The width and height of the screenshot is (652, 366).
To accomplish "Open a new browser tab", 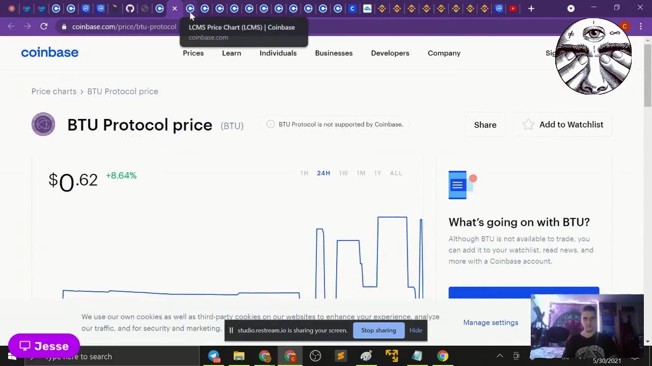I will point(531,8).
